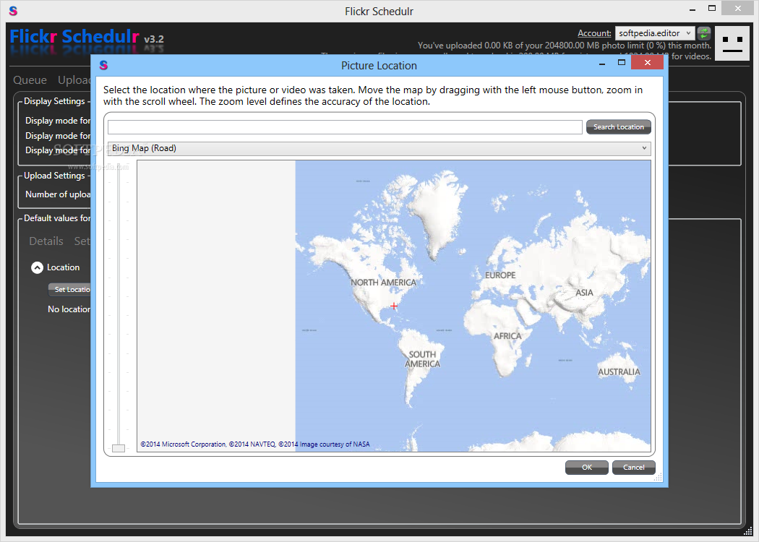Close the Picture Location dialog
This screenshot has height=542, width=759.
click(647, 62)
